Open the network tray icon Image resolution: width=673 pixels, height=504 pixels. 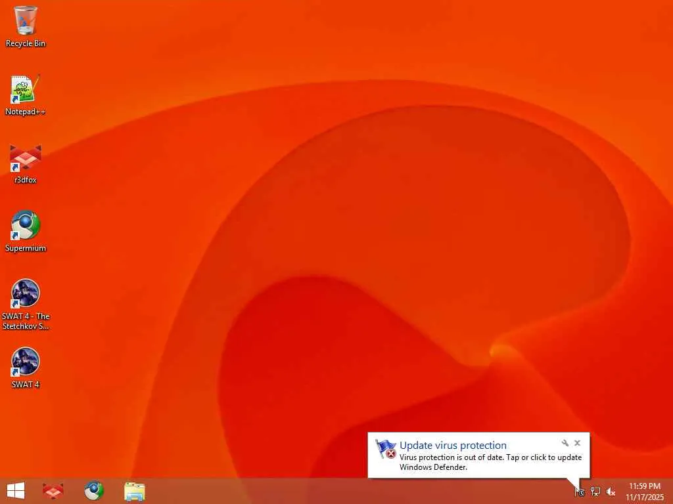[x=595, y=492]
